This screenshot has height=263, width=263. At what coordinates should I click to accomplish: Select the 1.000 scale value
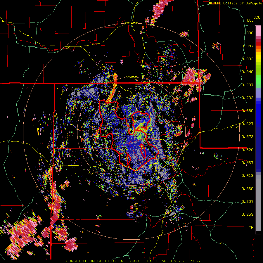click(x=248, y=33)
